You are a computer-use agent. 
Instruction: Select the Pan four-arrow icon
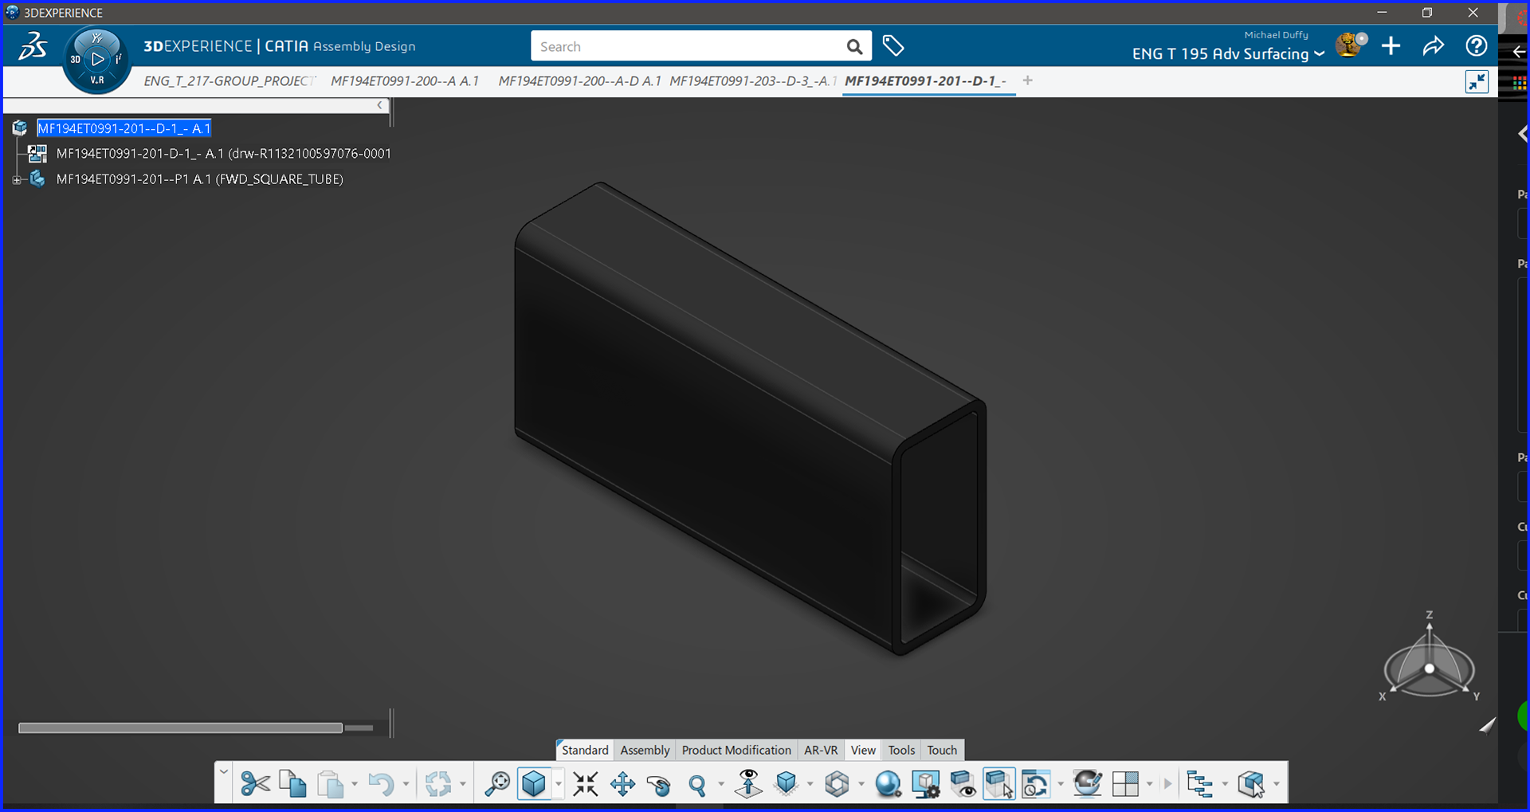click(x=622, y=784)
